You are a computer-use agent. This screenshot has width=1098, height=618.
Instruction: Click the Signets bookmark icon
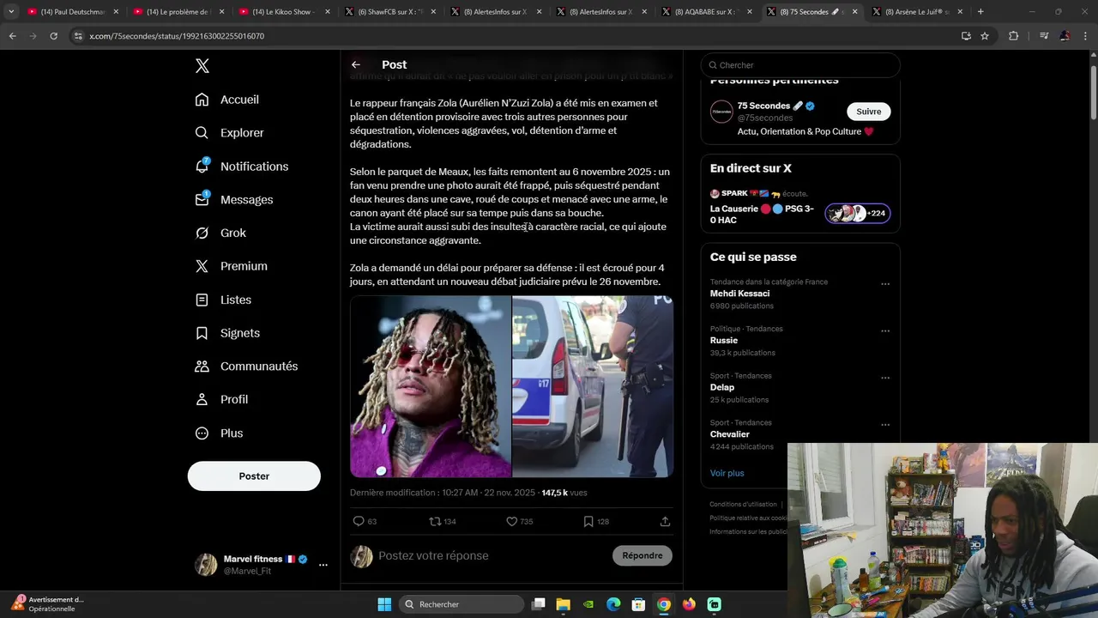coord(202,333)
